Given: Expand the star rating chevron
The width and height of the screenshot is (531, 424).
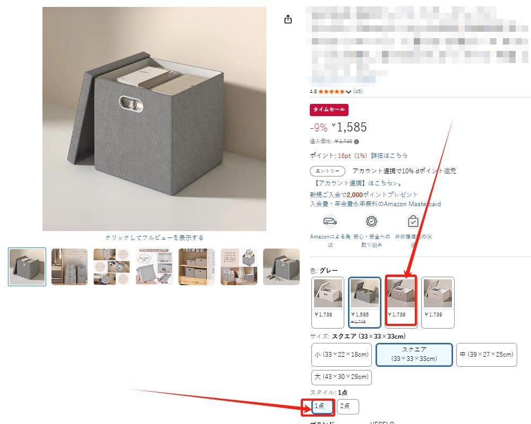Looking at the screenshot, I should click(348, 92).
